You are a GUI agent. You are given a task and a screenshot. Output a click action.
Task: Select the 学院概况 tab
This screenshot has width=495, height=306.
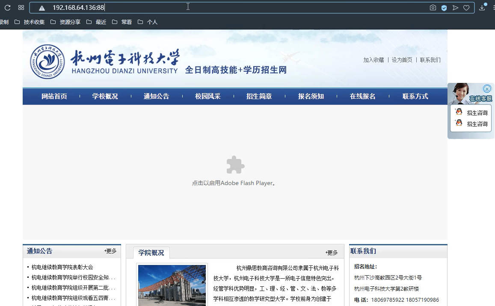point(151,253)
